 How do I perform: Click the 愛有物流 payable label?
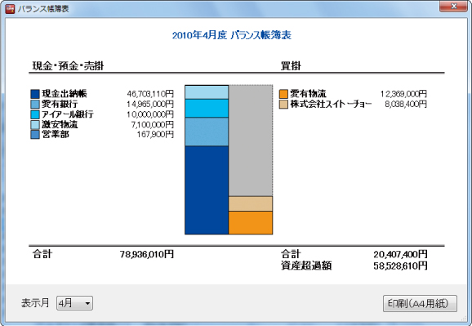point(308,94)
